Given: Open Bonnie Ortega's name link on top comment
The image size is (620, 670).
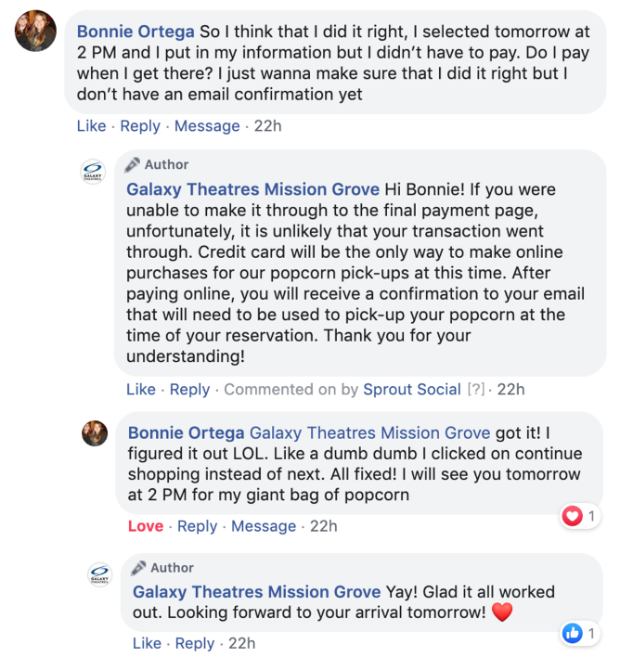Looking at the screenshot, I should point(136,32).
